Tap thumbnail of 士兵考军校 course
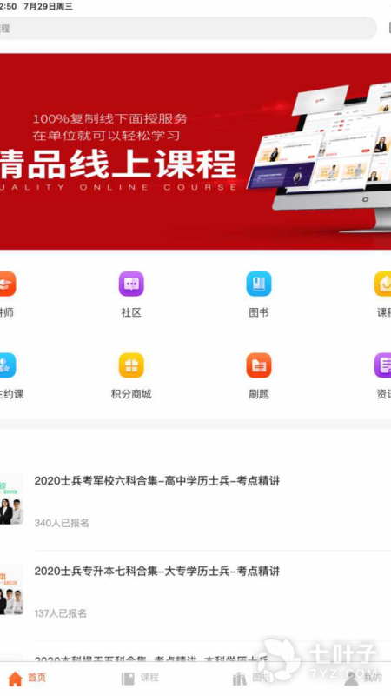Viewport: 391px width, 696px height. pos(11,499)
